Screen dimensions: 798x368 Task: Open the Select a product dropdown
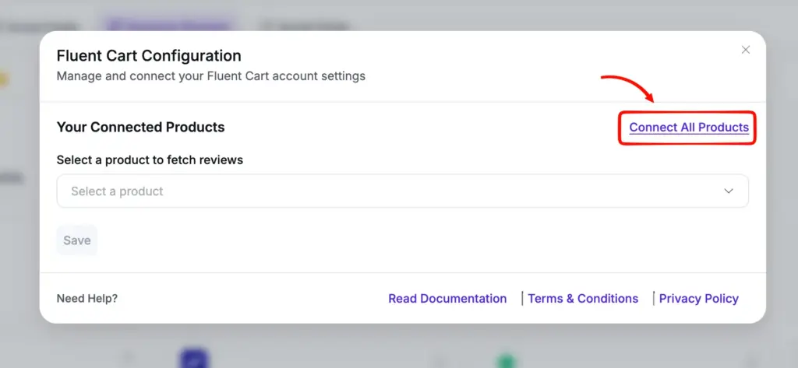[x=403, y=191]
